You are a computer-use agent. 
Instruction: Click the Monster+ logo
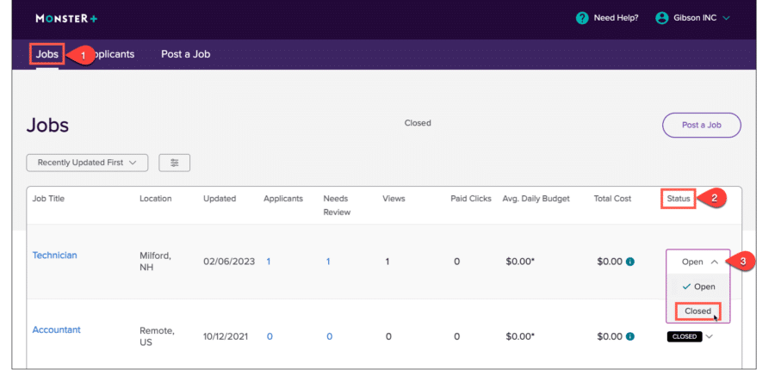(x=66, y=18)
